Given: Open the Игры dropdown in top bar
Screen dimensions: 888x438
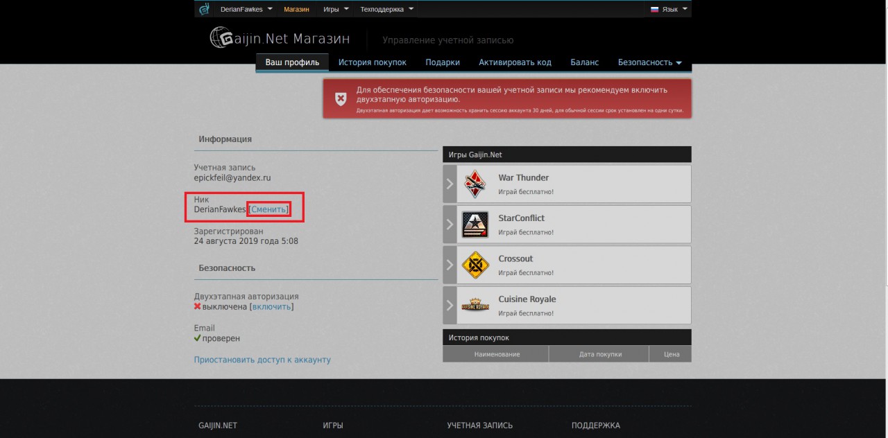Looking at the screenshot, I should 336,10.
